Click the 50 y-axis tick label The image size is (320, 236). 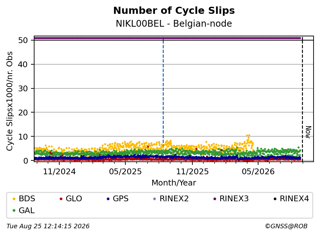pyautogui.click(x=23, y=40)
